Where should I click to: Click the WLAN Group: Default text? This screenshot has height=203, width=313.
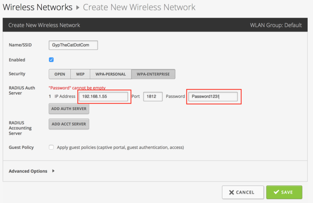click(x=276, y=25)
